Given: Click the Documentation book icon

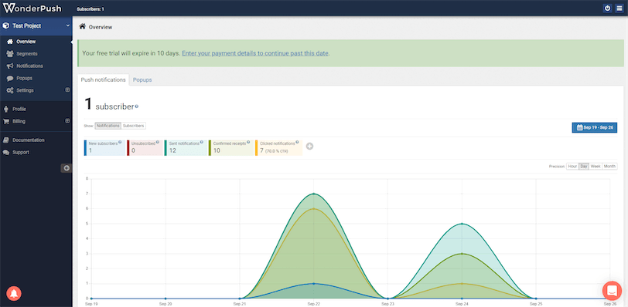Looking at the screenshot, I should coord(5,140).
